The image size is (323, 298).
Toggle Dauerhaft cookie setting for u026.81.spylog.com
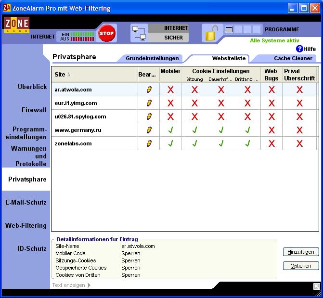221,117
